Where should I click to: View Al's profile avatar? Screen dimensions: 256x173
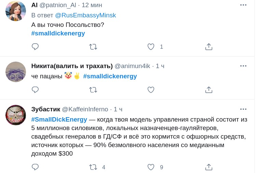click(16, 11)
